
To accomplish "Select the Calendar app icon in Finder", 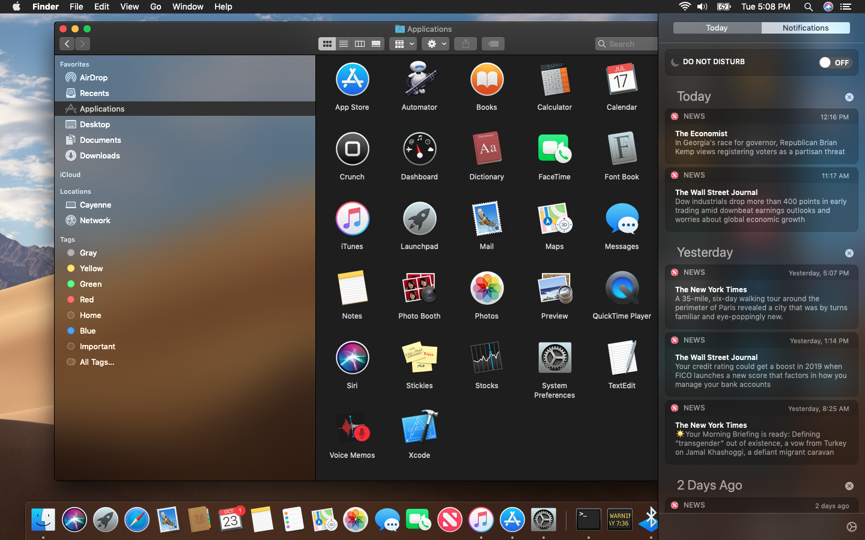I will (x=622, y=80).
